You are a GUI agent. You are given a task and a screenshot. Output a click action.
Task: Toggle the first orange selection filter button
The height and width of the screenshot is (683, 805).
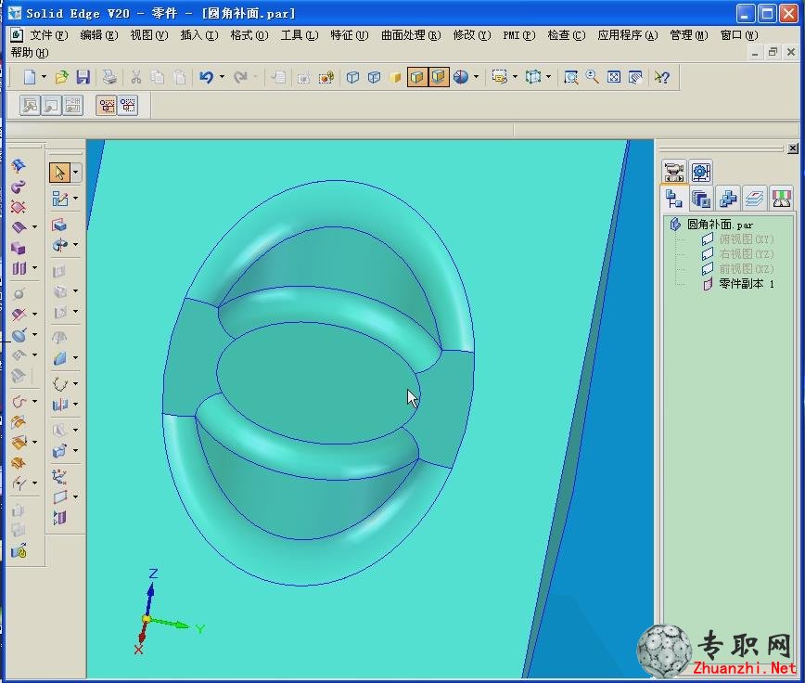[x=107, y=106]
